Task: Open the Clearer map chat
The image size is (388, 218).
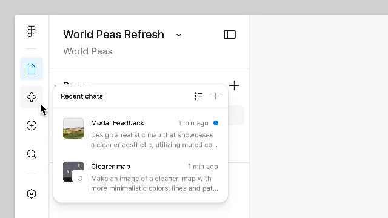Action: tap(141, 177)
